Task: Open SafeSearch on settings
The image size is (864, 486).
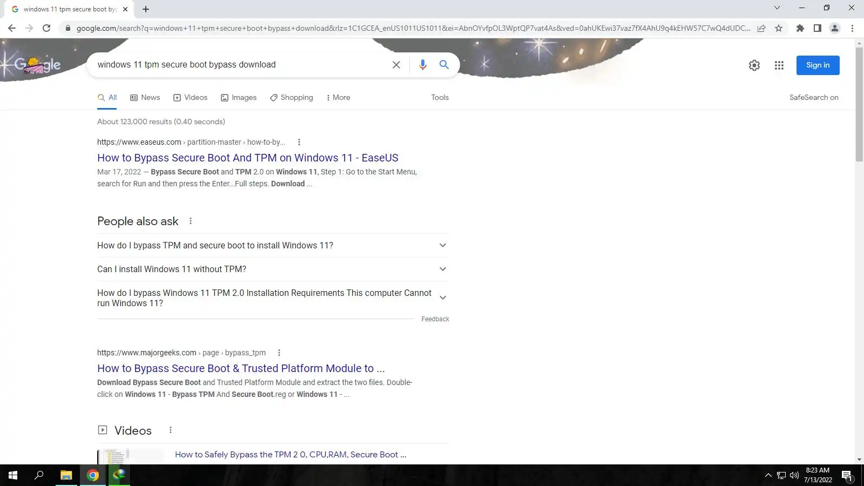Action: 814,98
